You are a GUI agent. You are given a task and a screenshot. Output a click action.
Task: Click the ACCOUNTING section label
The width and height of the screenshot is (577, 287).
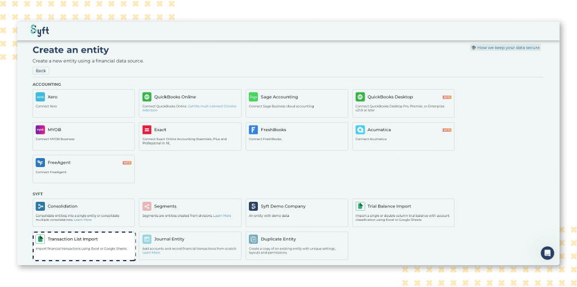coord(47,85)
